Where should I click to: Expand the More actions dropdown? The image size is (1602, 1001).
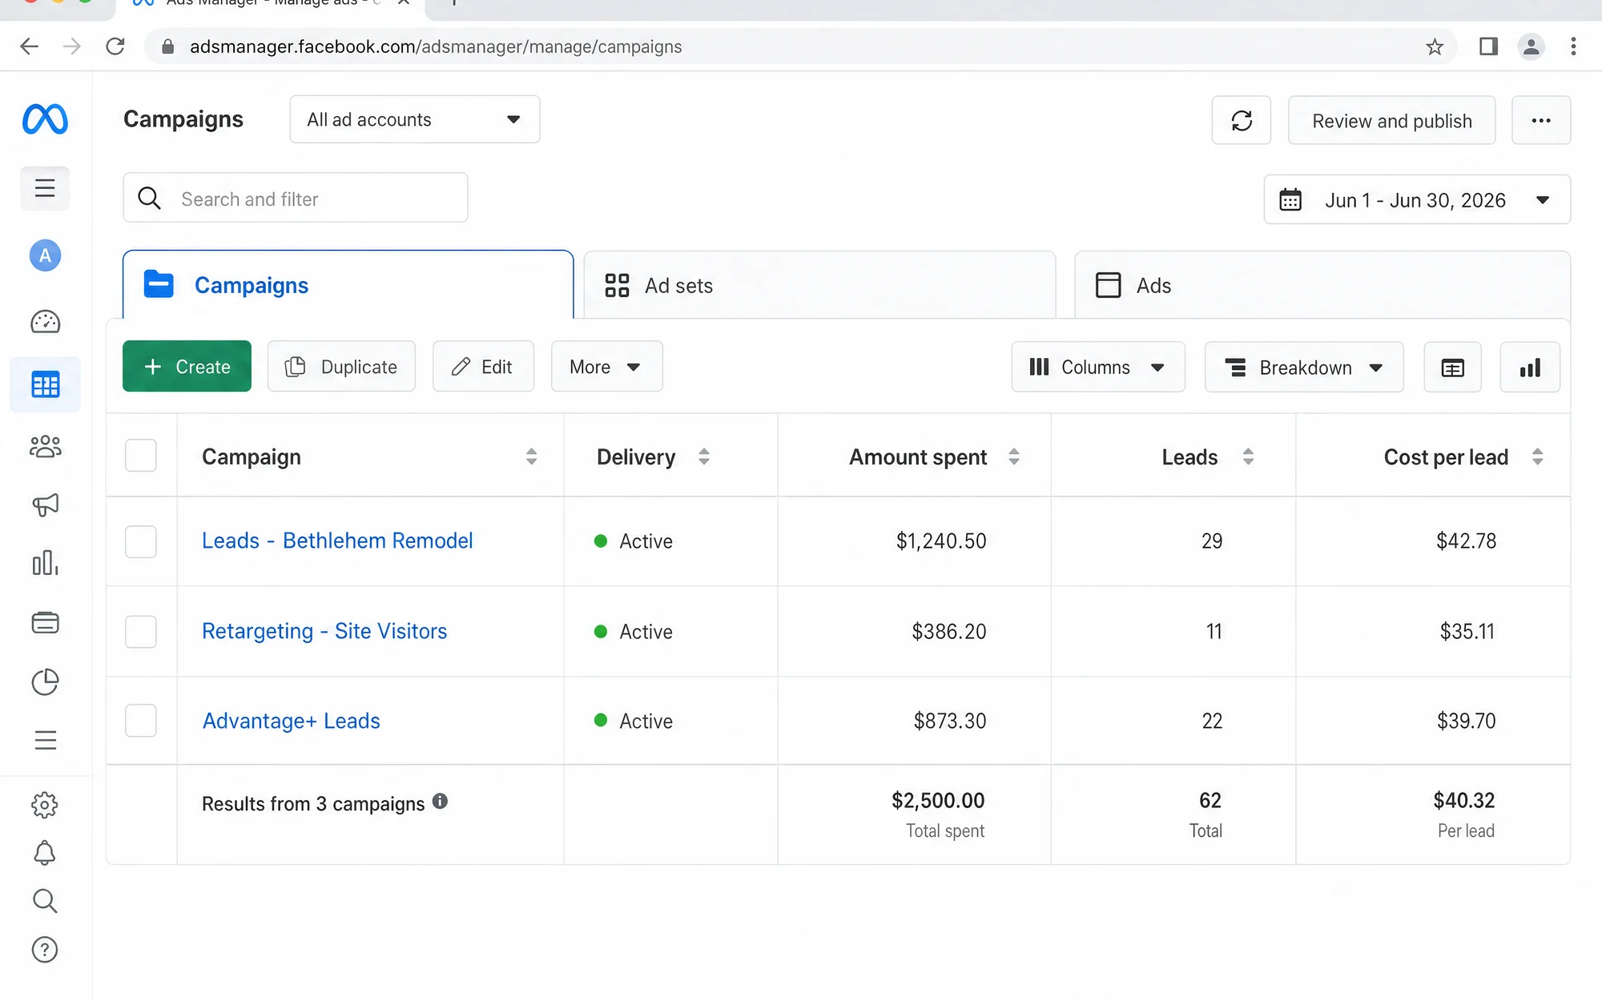606,367
